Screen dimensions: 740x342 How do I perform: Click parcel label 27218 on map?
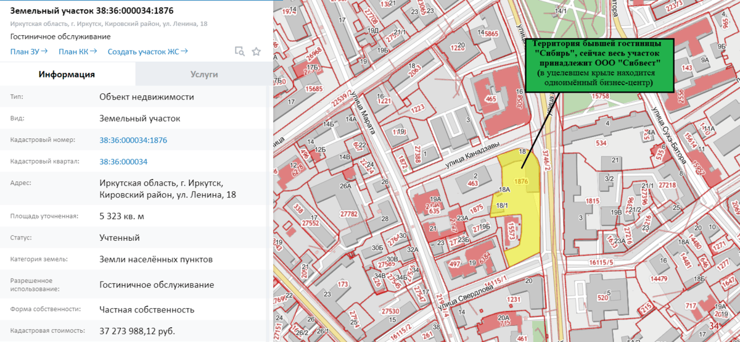point(667,185)
